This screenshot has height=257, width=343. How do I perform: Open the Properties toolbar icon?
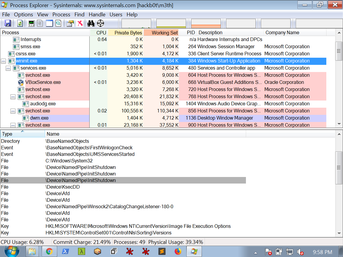coord(70,23)
